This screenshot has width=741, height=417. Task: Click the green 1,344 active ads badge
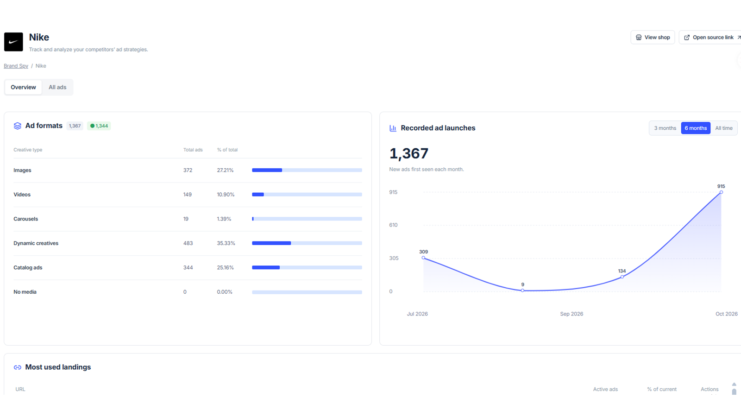(x=99, y=126)
